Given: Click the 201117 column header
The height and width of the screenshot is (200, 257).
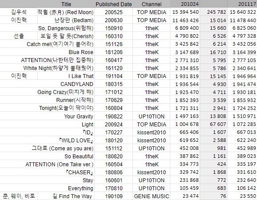Looking at the screenshot, I should click(242, 4).
